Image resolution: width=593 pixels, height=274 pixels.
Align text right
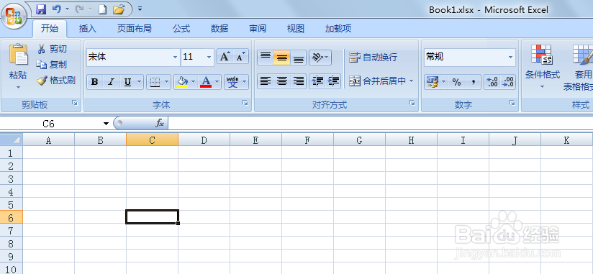click(x=299, y=81)
